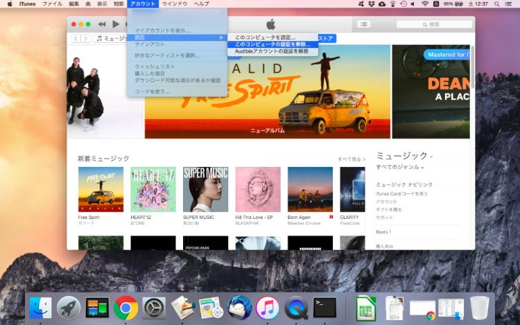
Task: Open Finder from the Dock
Action: 40,308
